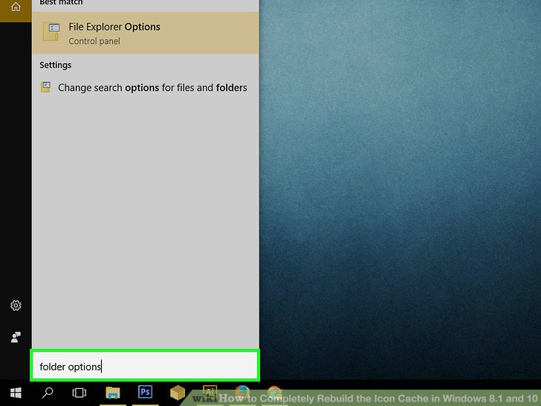Click the feedback person icon in sidebar

click(16, 338)
